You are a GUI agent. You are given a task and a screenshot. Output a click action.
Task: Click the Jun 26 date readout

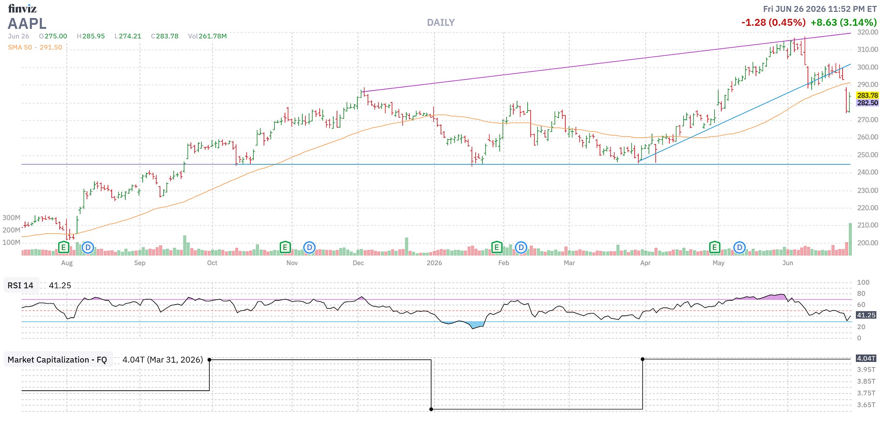click(x=18, y=36)
